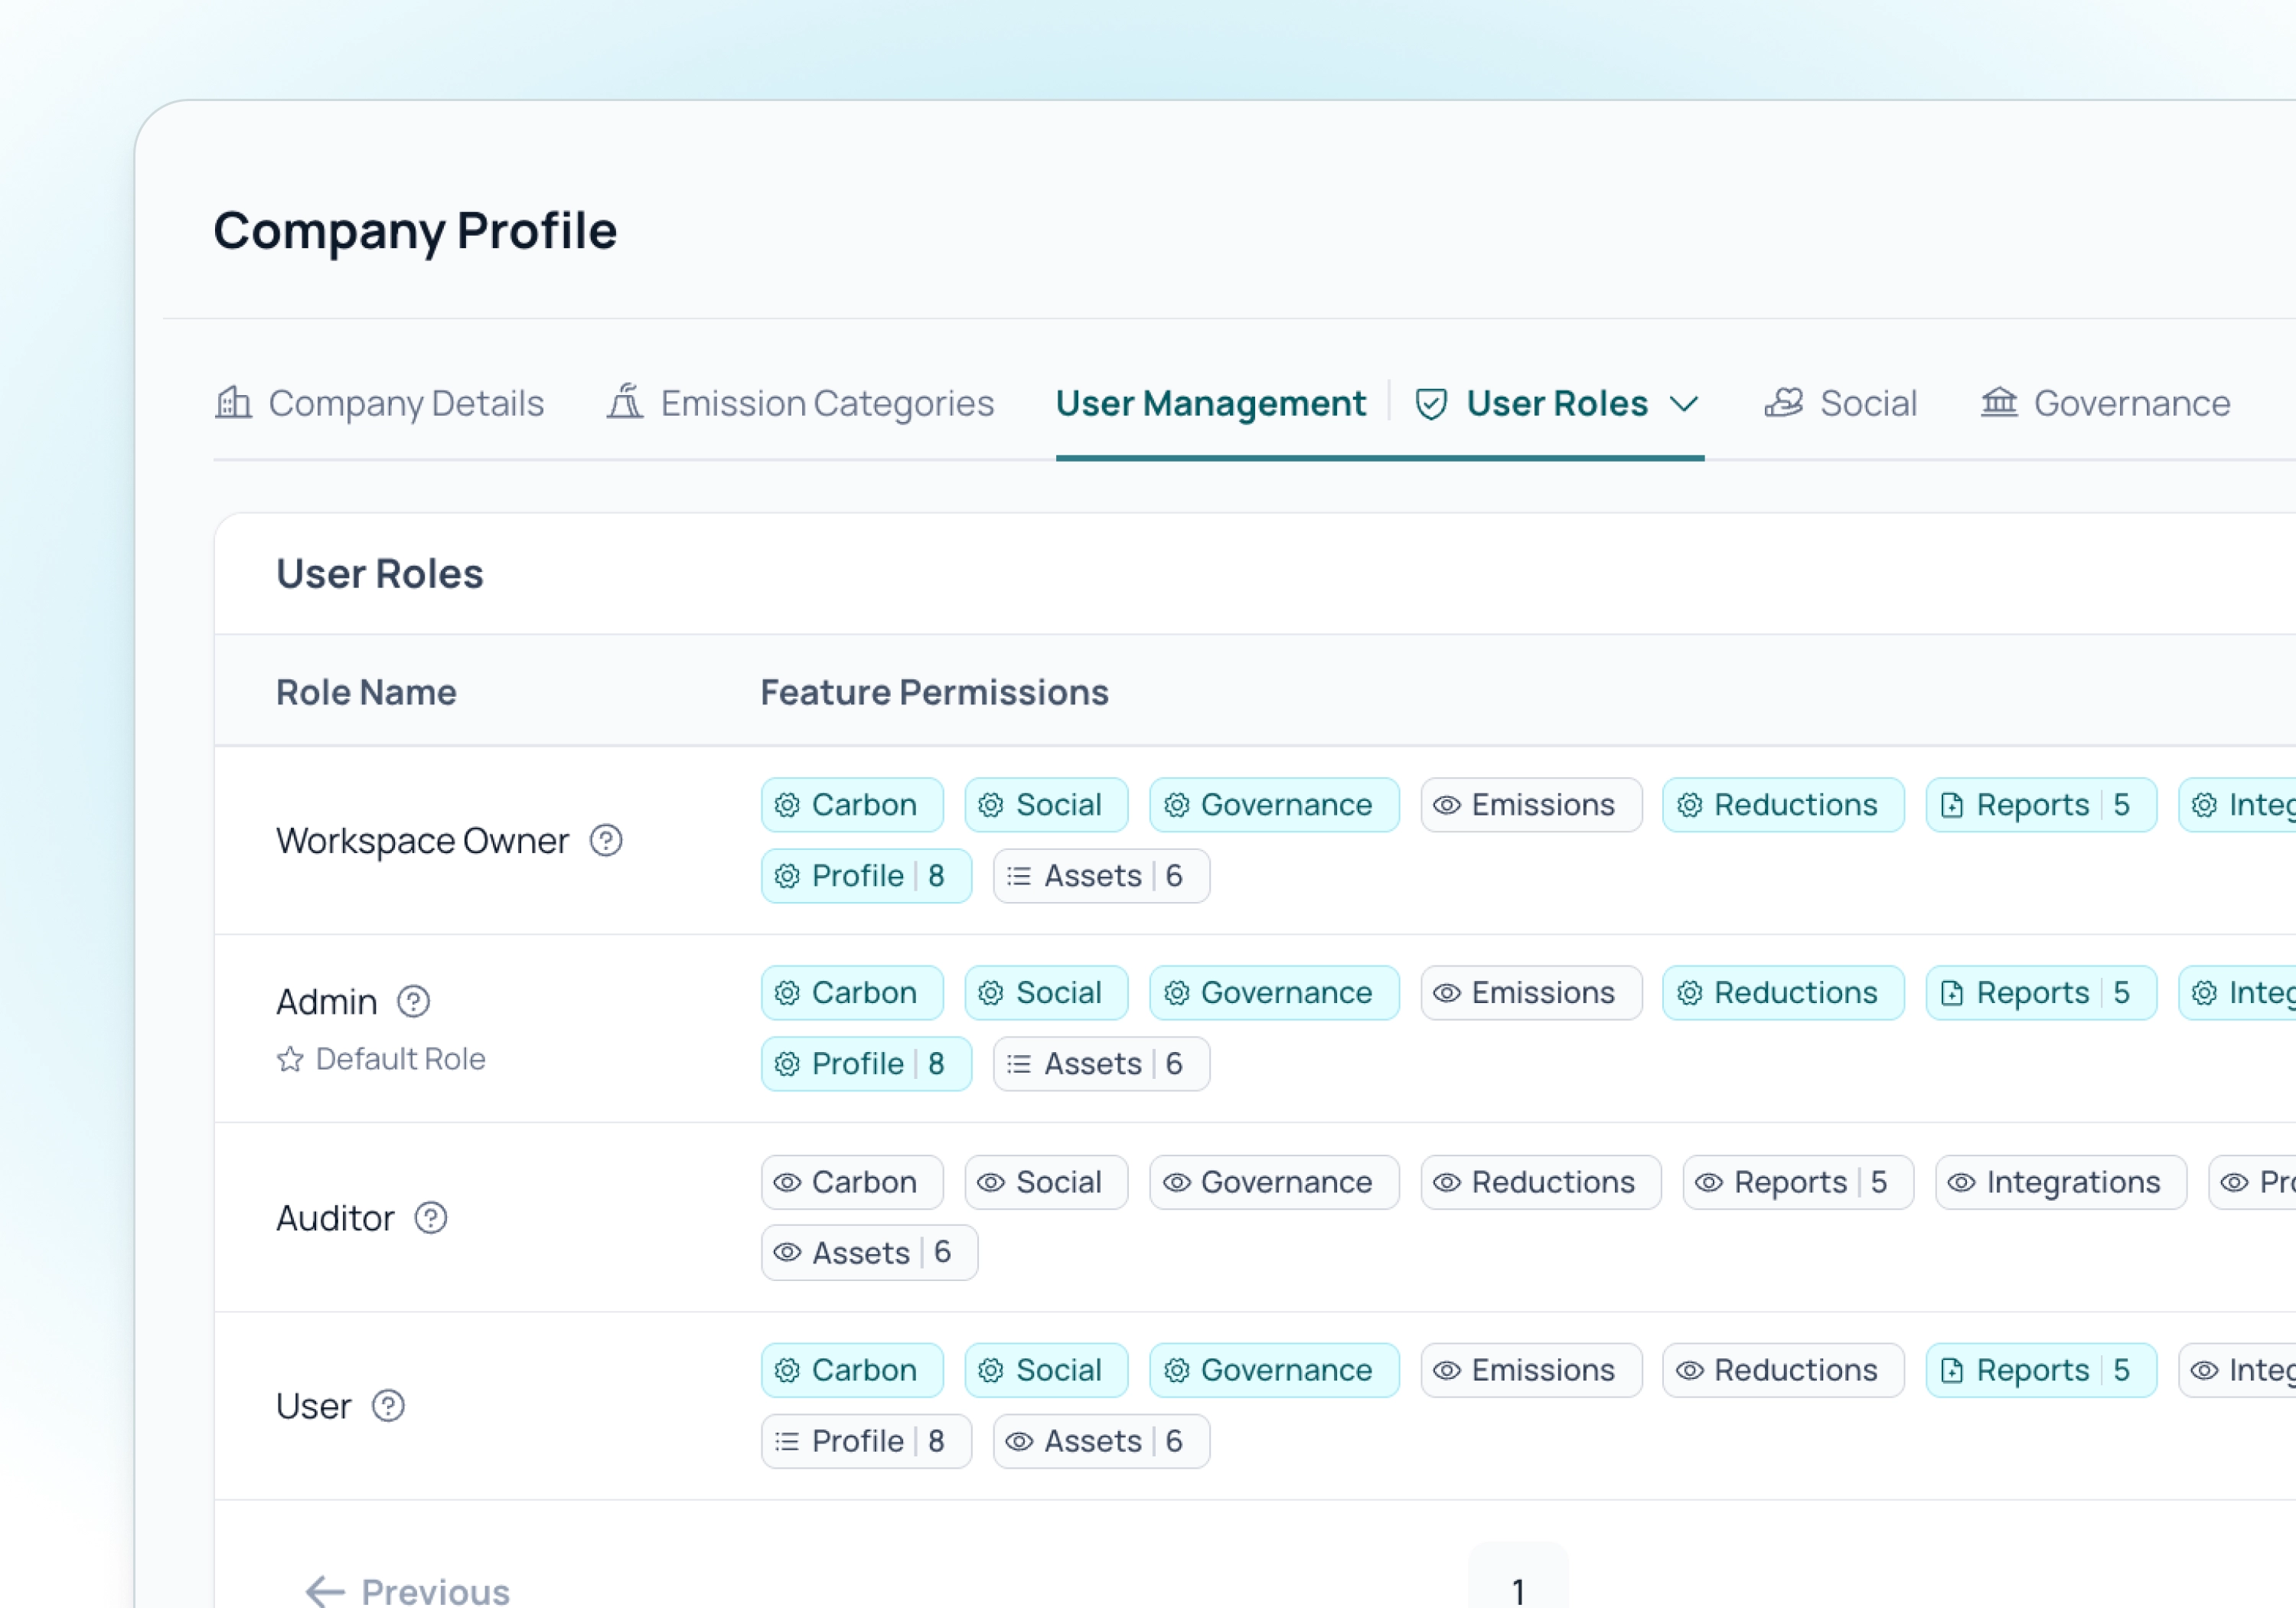
Task: Click Admin's Carbon gear chip
Action: [x=852, y=992]
